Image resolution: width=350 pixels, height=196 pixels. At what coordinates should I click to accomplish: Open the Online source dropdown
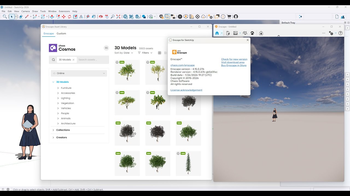79,73
